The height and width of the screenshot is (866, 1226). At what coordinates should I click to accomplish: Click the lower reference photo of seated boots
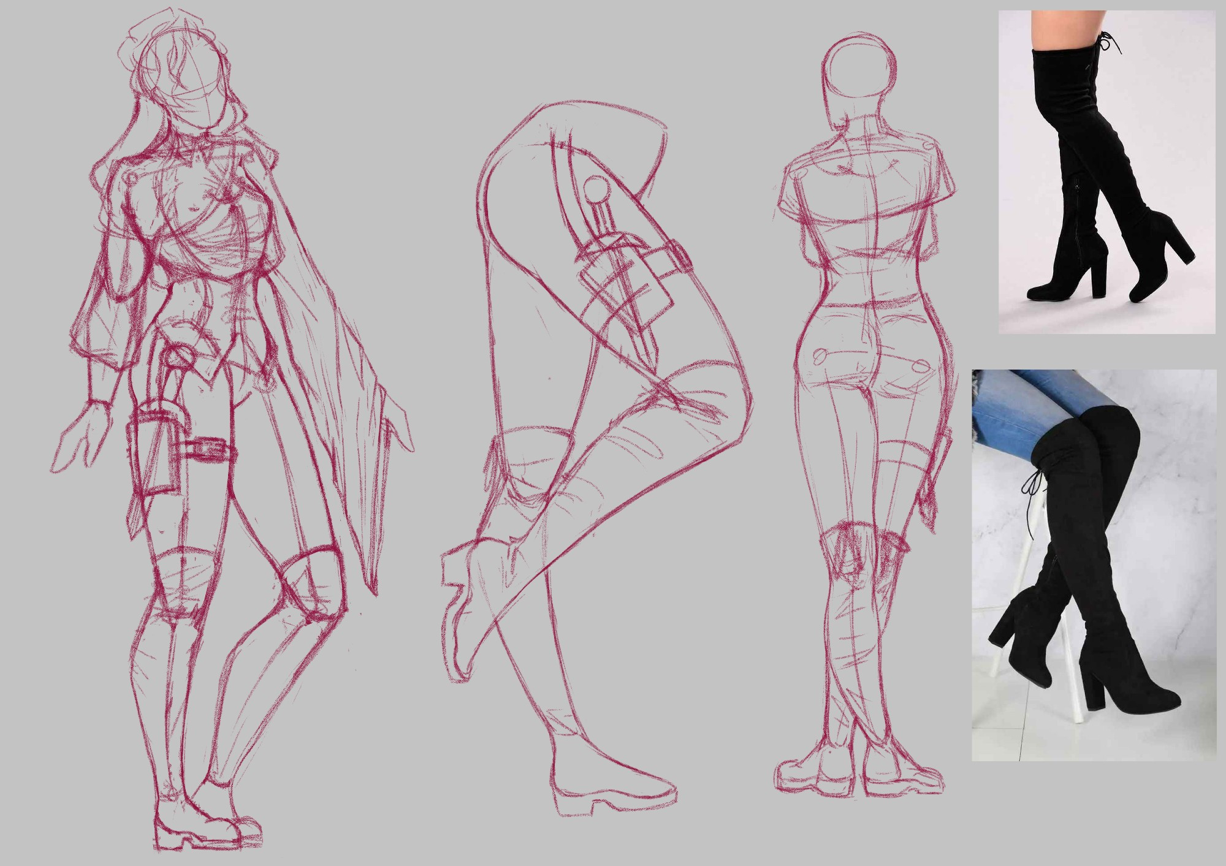pyautogui.click(x=1094, y=564)
